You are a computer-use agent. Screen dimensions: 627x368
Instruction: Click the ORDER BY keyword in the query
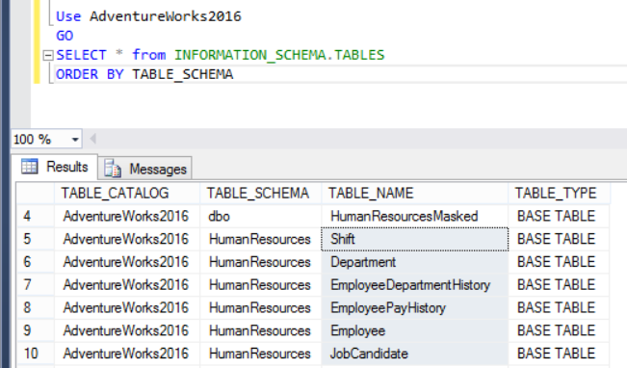[x=90, y=74]
